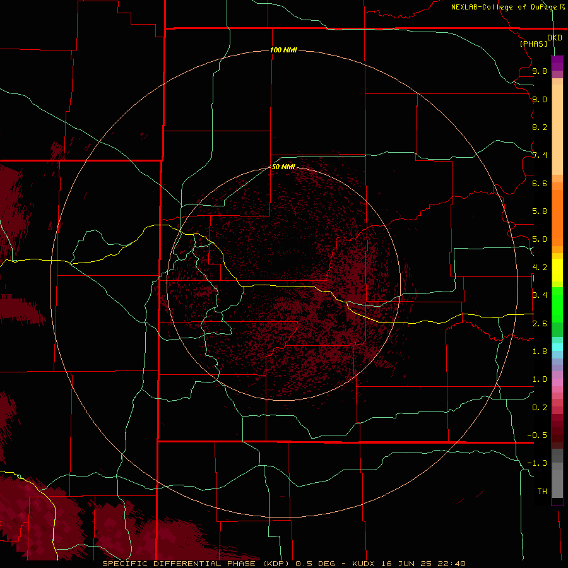The image size is (568, 568).
Task: Click the 3.4 legend value
Action: point(540,295)
